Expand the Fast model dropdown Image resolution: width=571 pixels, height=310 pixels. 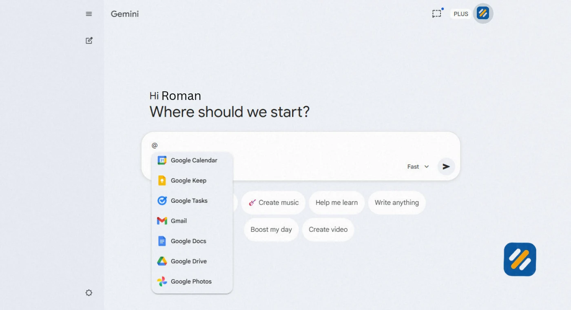tap(418, 166)
